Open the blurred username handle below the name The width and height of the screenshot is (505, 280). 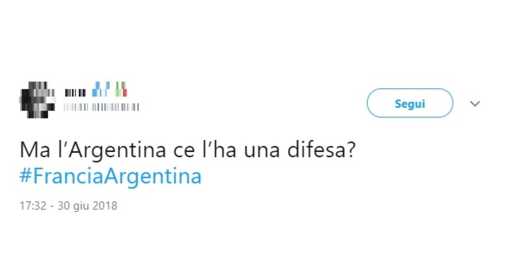[101, 107]
